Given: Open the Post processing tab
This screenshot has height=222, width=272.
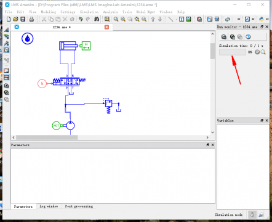Looking at the screenshot, I should [x=79, y=206].
